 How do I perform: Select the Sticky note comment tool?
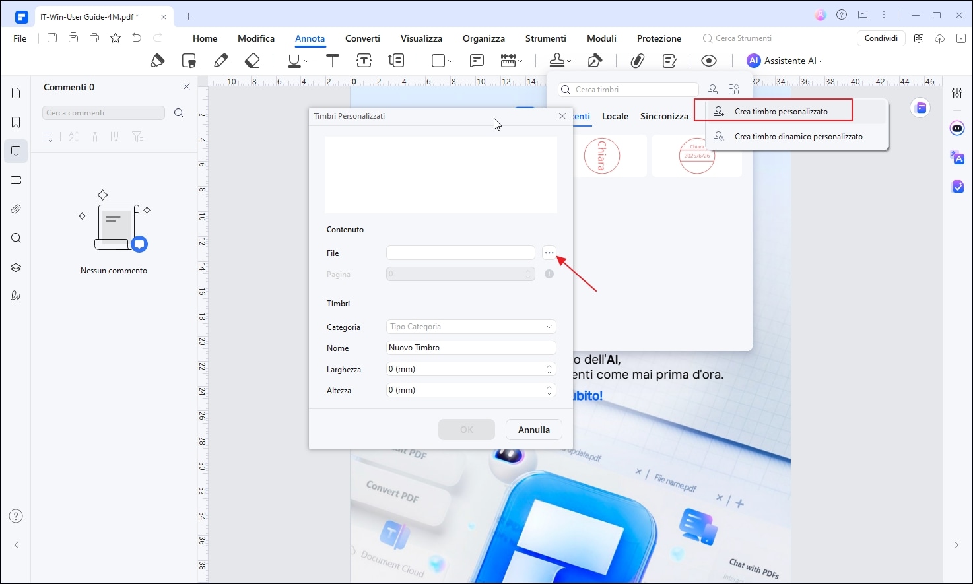(477, 61)
